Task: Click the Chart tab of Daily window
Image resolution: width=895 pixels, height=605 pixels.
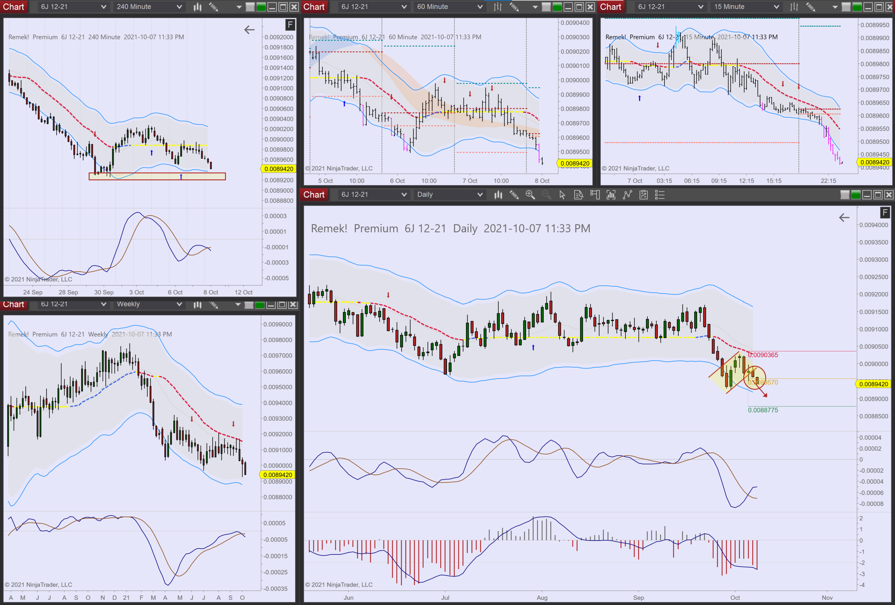Action: [x=314, y=195]
